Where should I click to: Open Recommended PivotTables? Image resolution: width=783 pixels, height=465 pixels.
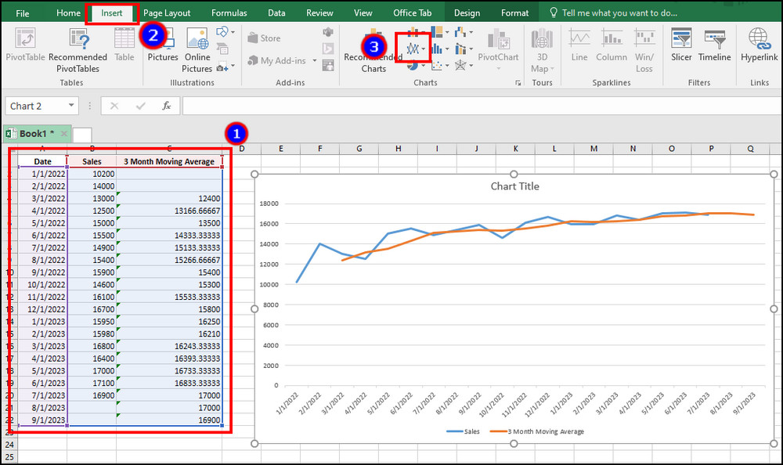78,47
